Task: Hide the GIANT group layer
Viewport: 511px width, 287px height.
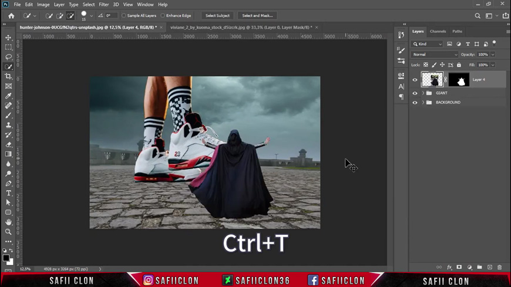Action: 415,93
